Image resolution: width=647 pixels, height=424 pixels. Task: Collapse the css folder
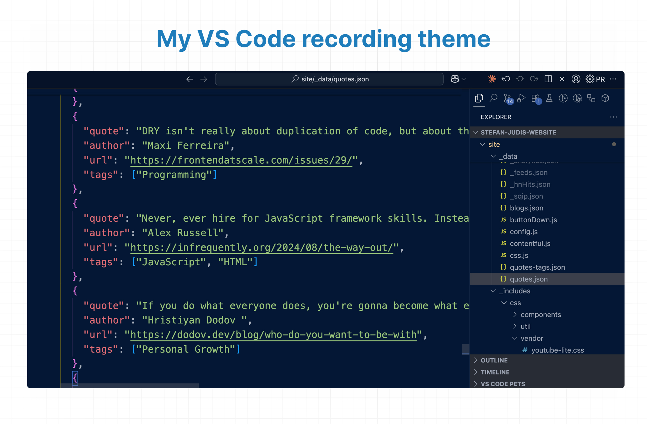(x=547, y=303)
